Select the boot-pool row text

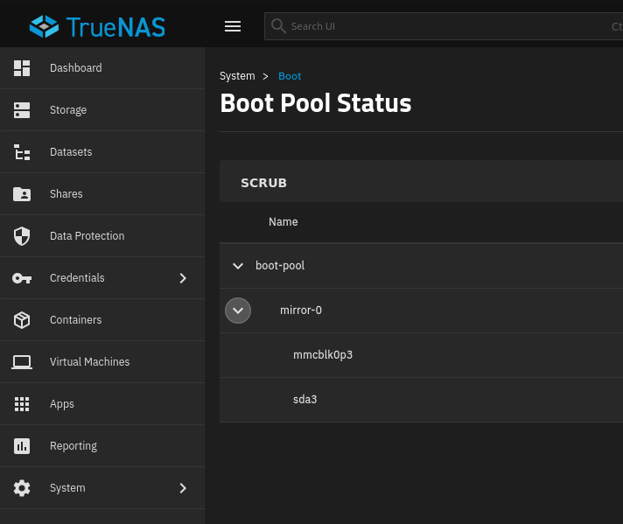280,265
